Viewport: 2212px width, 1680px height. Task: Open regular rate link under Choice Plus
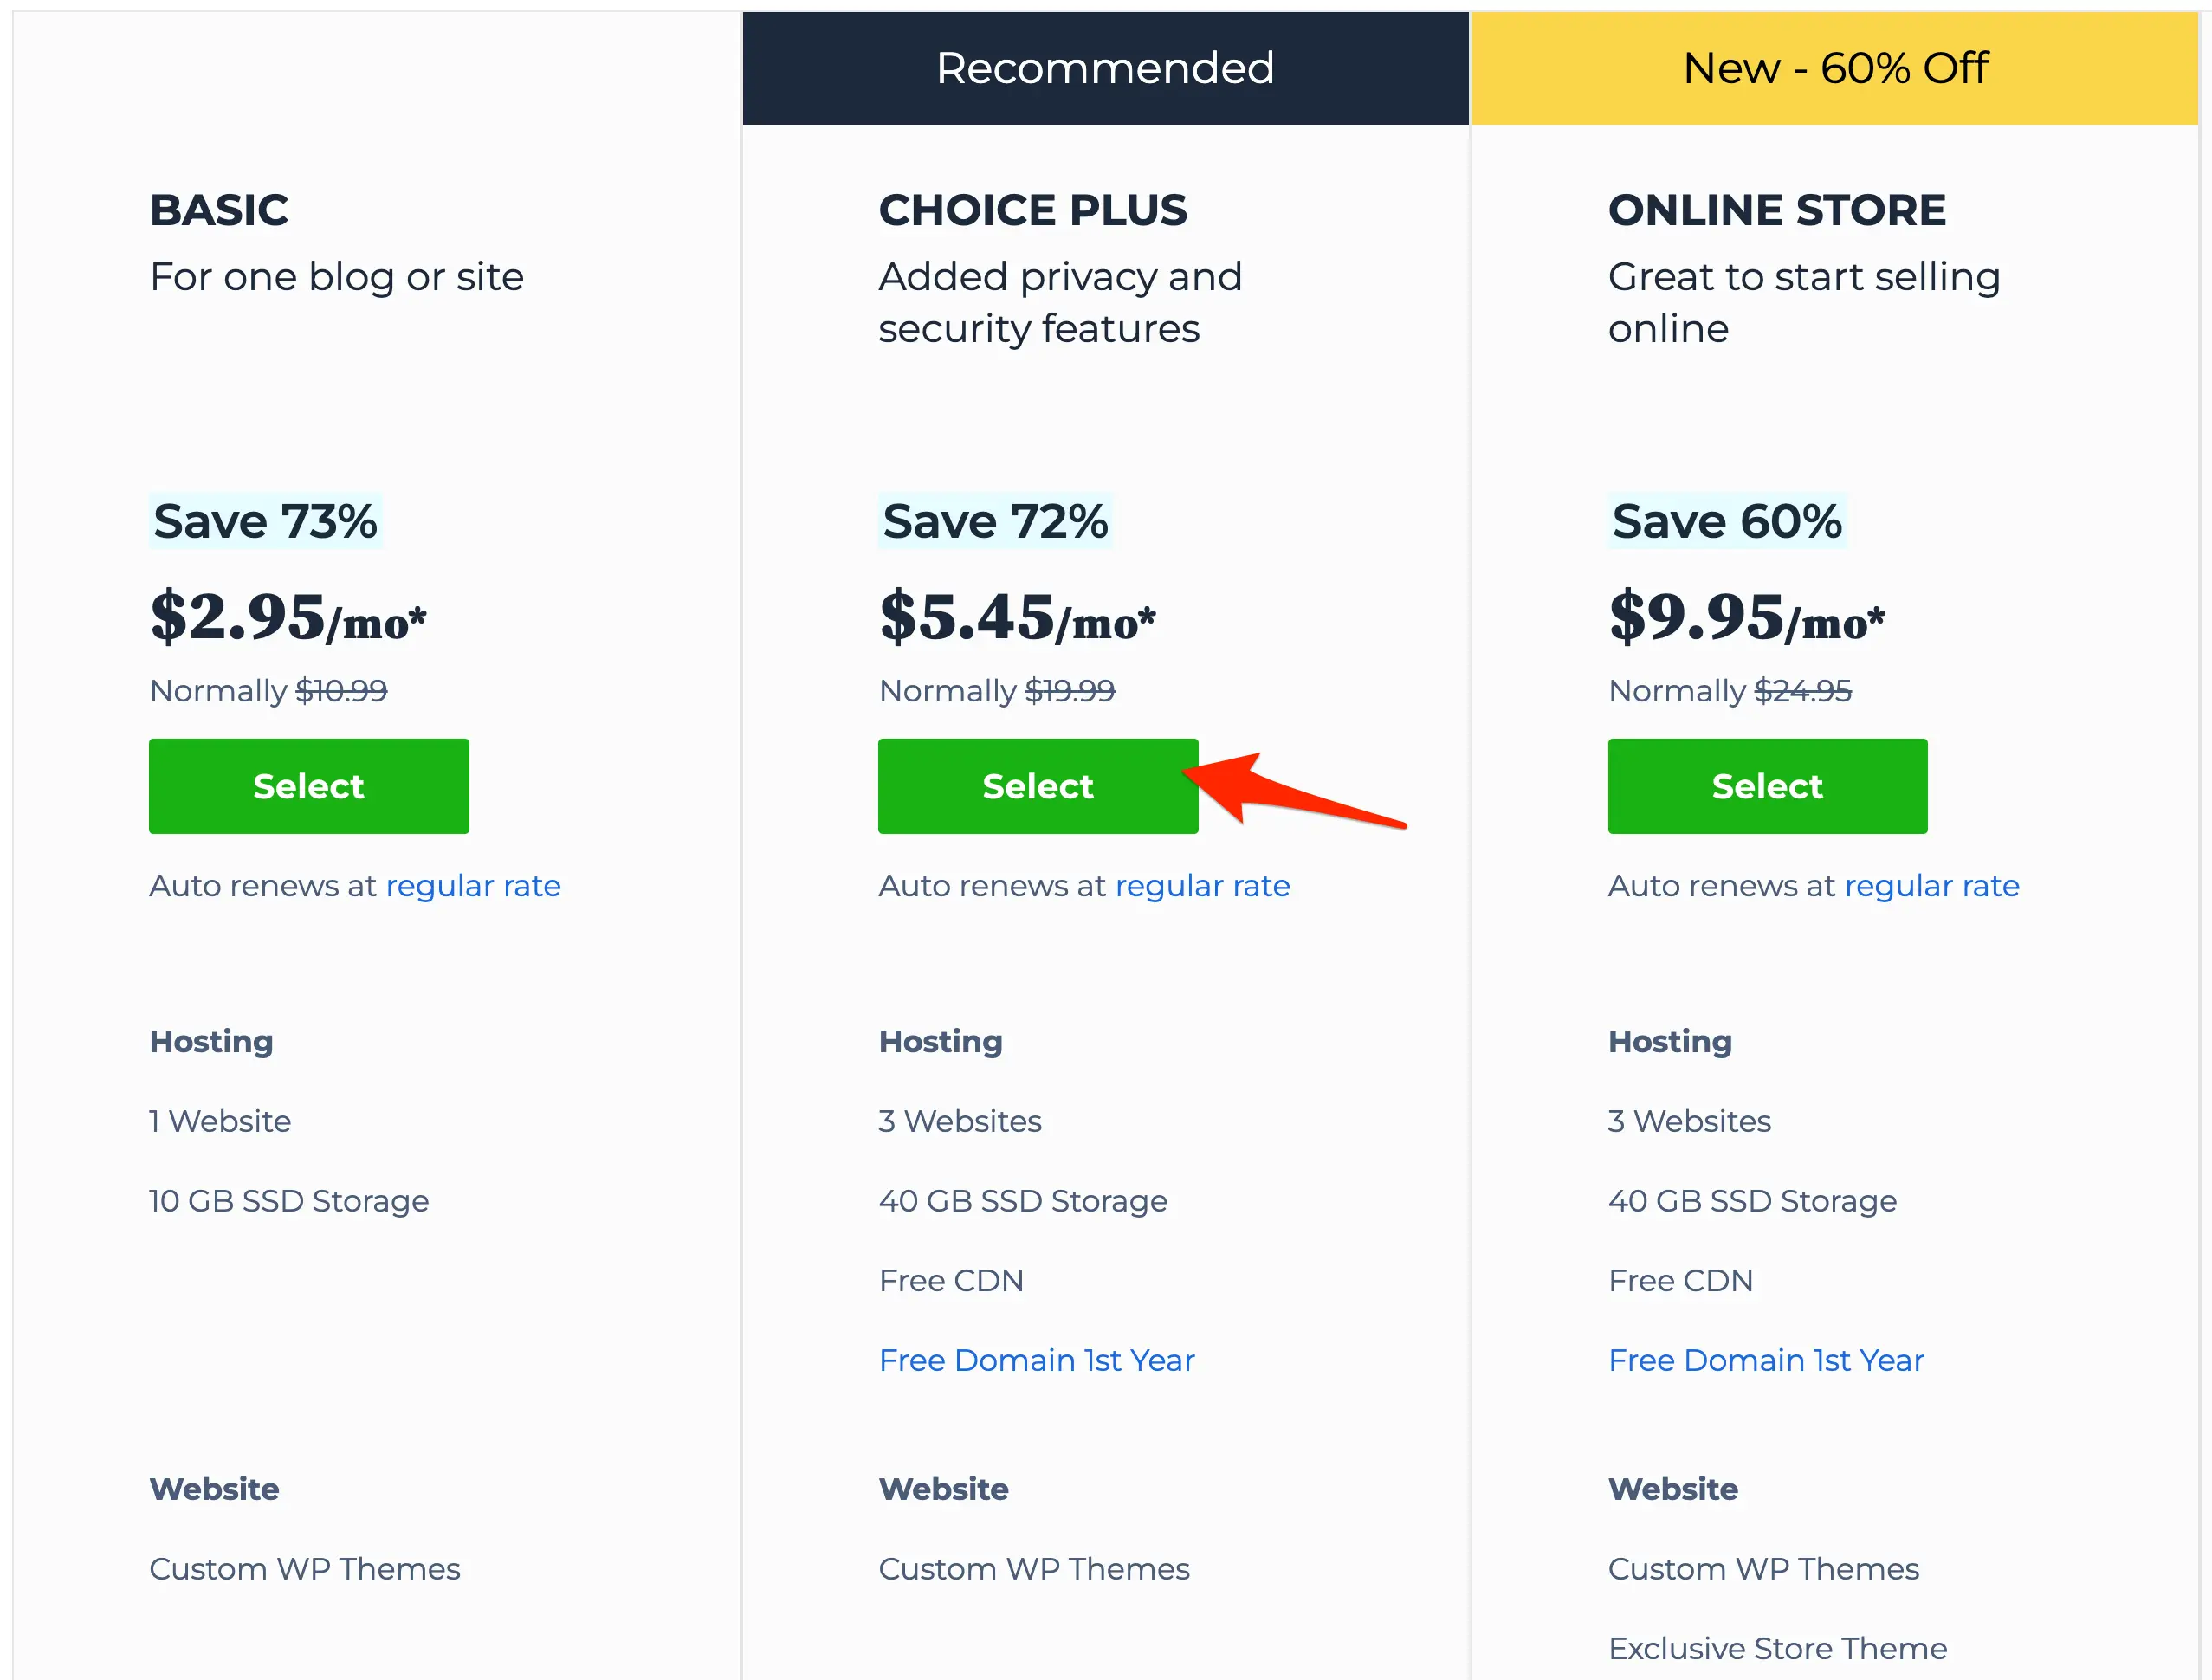click(1202, 886)
